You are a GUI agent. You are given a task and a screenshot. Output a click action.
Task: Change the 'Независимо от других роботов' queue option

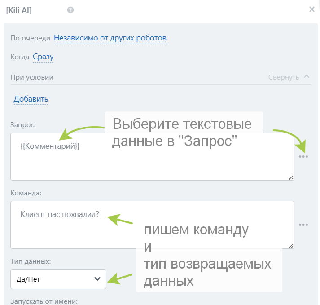click(110, 38)
